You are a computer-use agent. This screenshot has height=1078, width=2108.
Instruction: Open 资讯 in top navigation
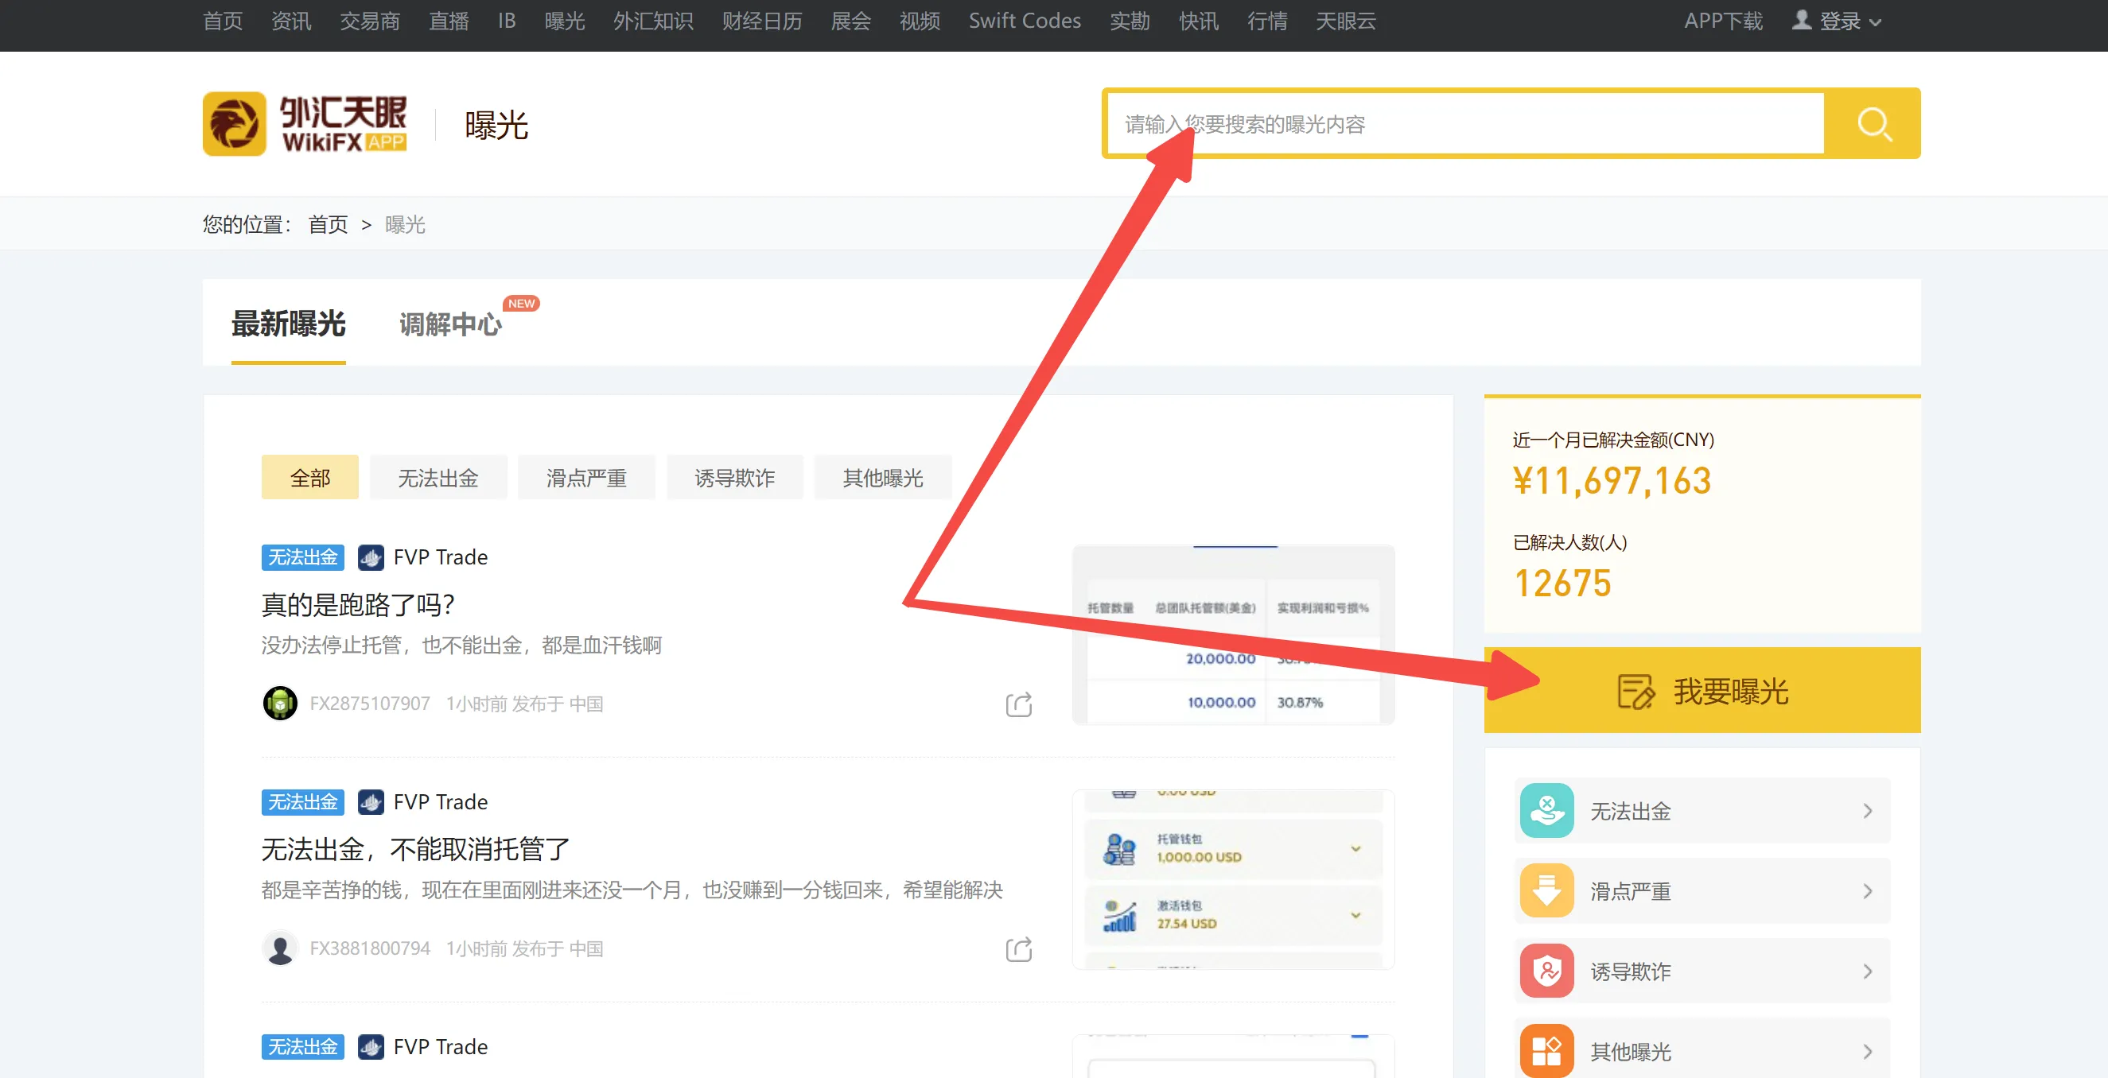pyautogui.click(x=291, y=21)
